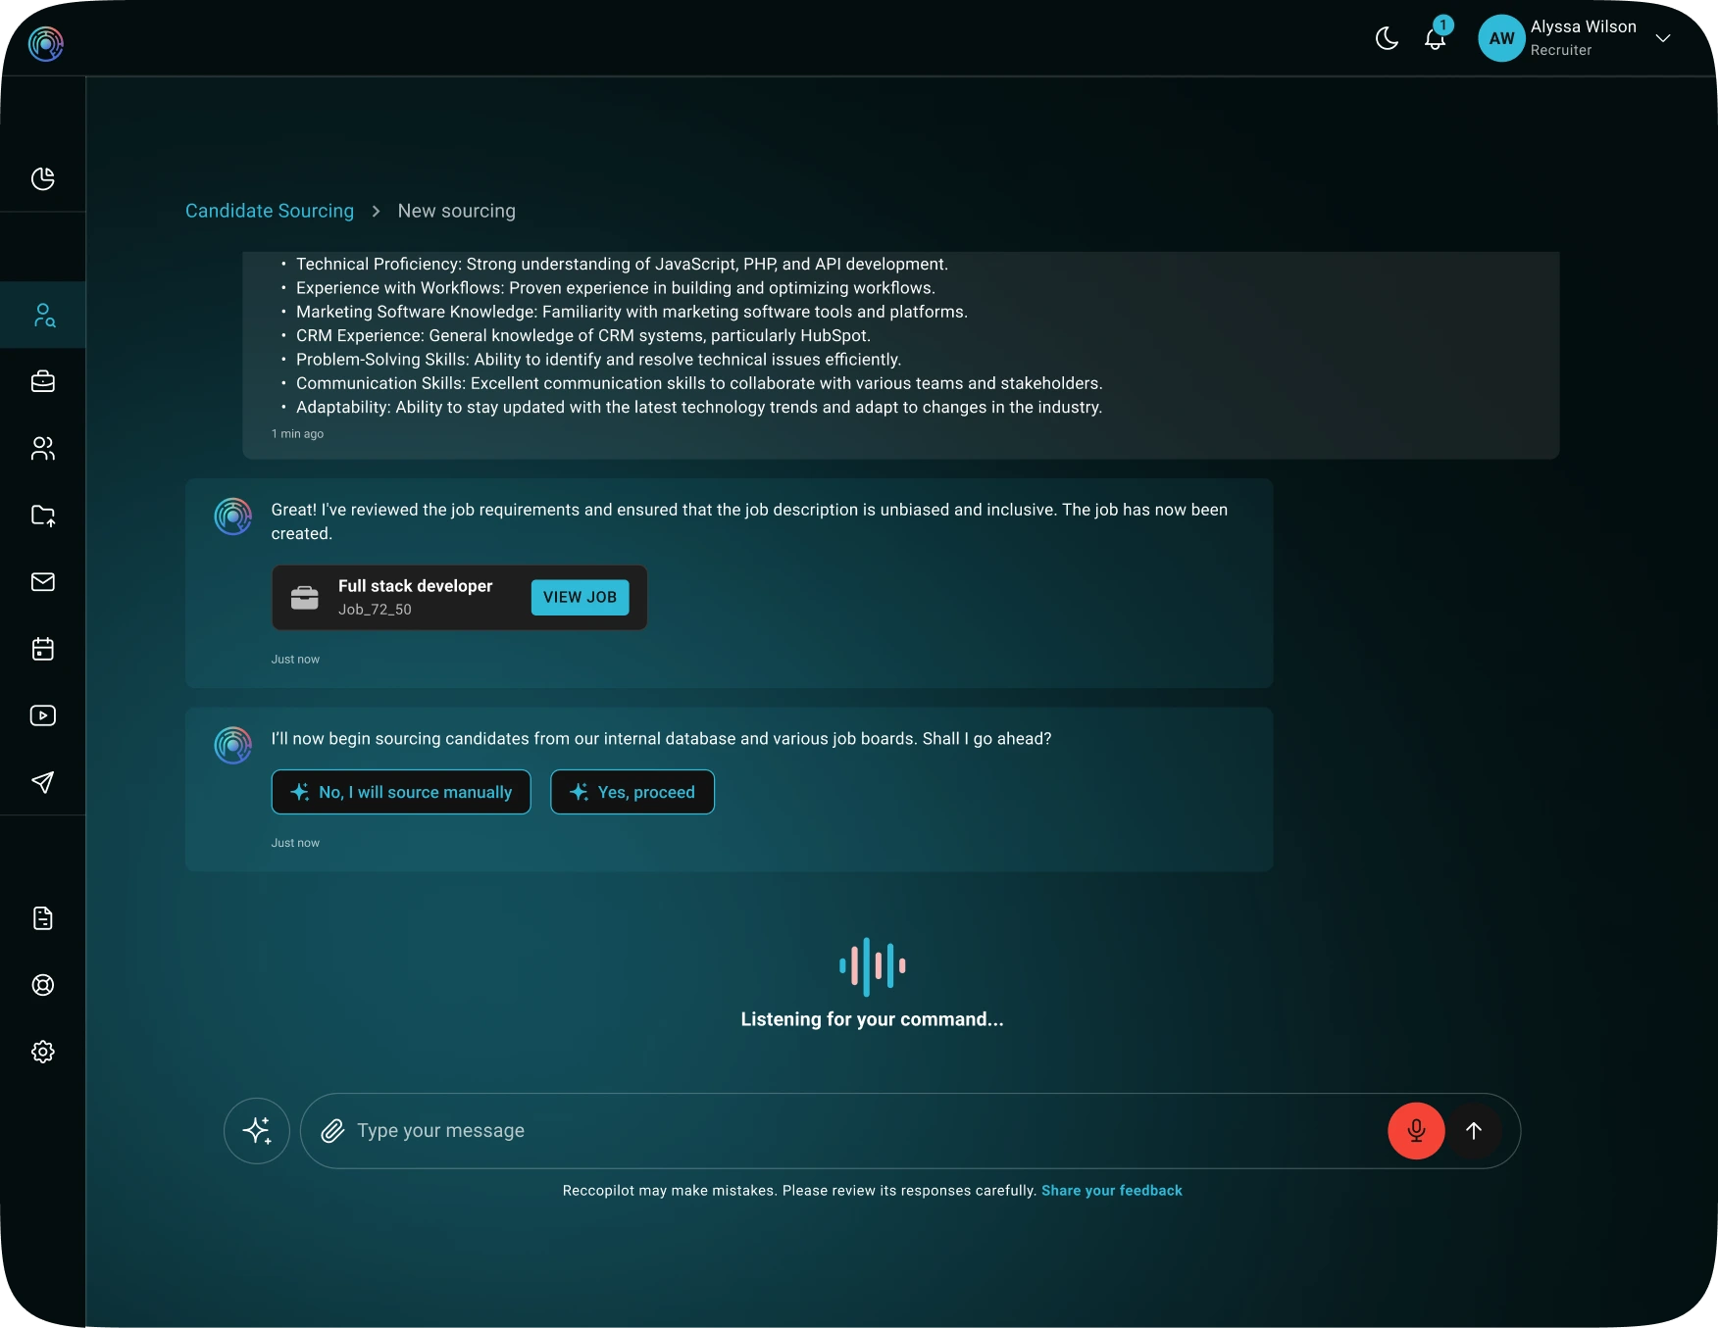Click the assistant avatar next to sourcing question
The width and height of the screenshot is (1718, 1329).
point(233,745)
